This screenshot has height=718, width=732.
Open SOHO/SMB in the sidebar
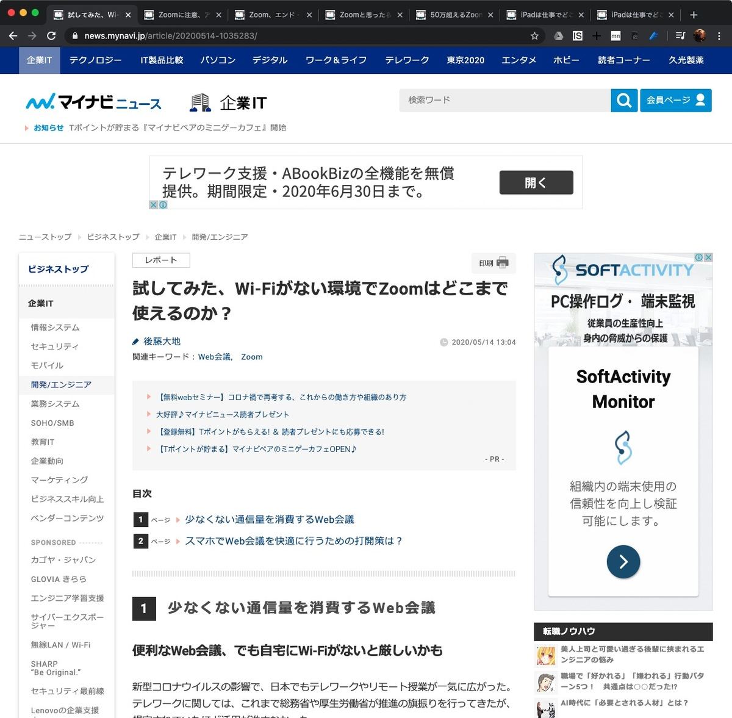pyautogui.click(x=52, y=423)
